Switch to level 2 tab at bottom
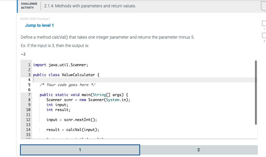 (x=198, y=150)
